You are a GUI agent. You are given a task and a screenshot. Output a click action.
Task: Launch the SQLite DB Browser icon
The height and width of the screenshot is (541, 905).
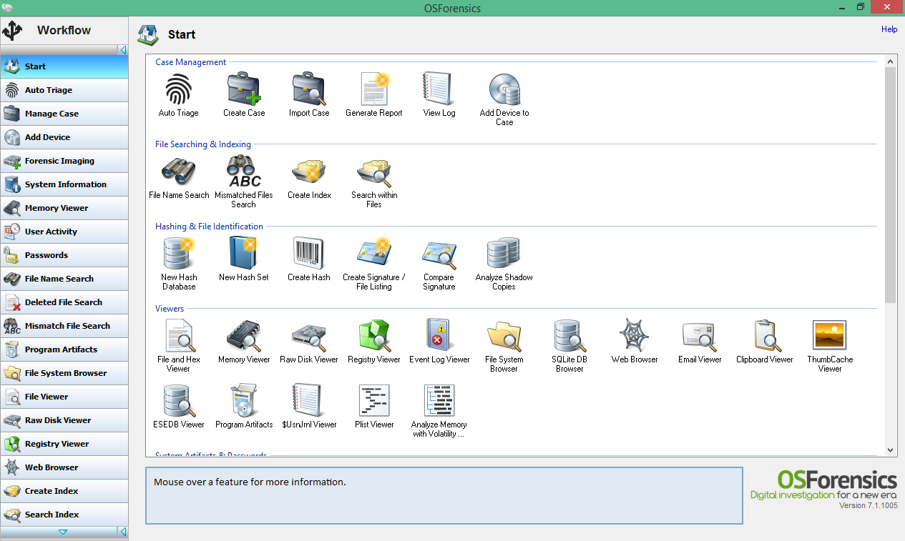569,336
